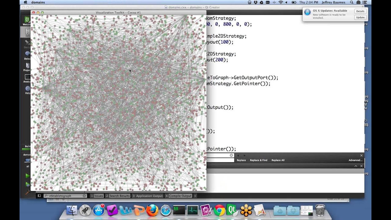Clear the find bar search field

231,155
